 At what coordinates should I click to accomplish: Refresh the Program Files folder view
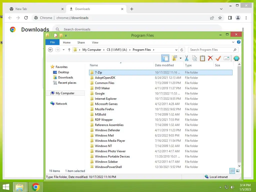[x=182, y=50]
